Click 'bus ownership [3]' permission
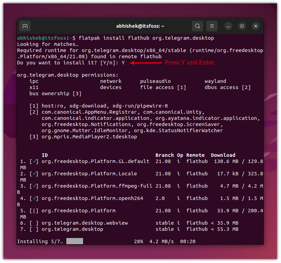 tap(55, 93)
